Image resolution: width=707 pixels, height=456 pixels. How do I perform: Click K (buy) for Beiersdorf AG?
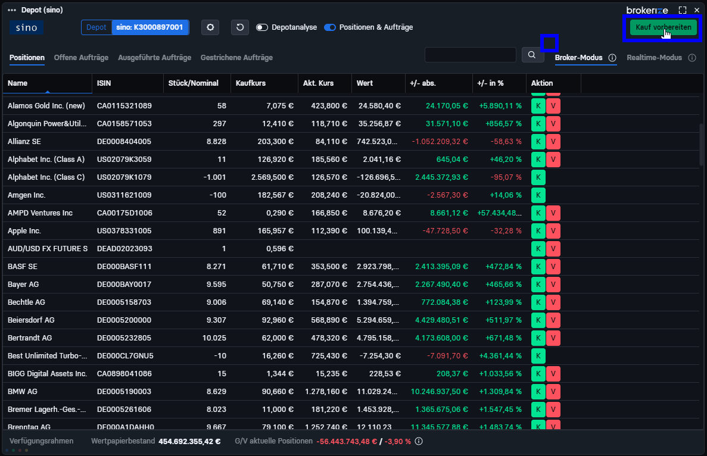pyautogui.click(x=538, y=320)
